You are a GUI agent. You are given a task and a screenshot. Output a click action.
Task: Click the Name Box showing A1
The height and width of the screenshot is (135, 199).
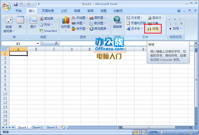click(19, 44)
